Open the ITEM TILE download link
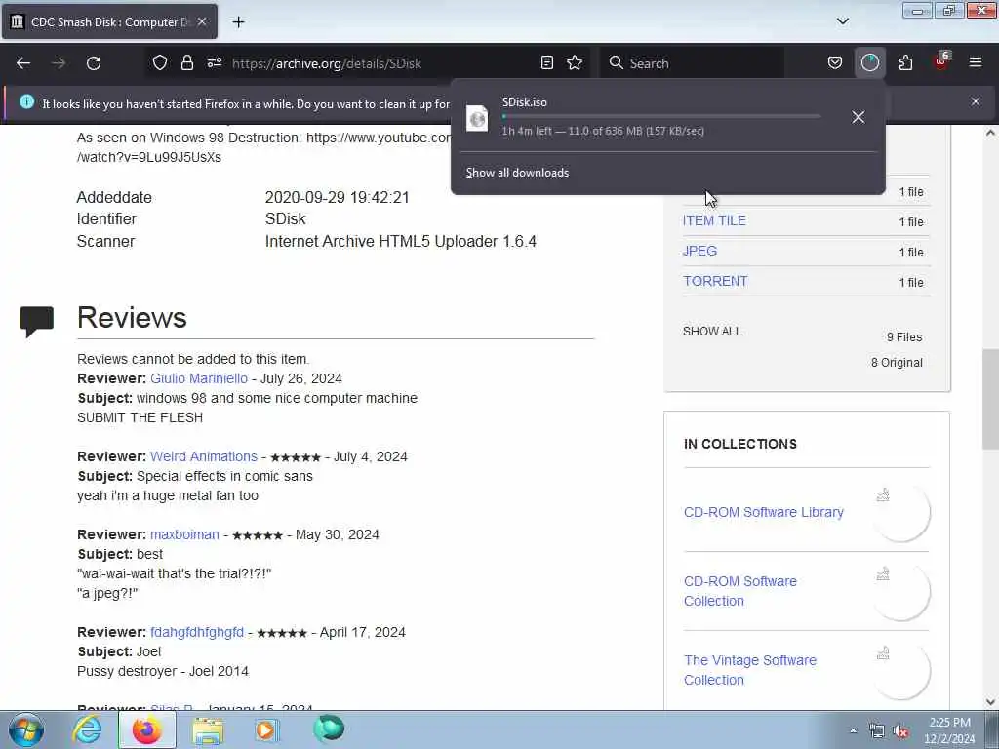The height and width of the screenshot is (749, 999). point(714,220)
